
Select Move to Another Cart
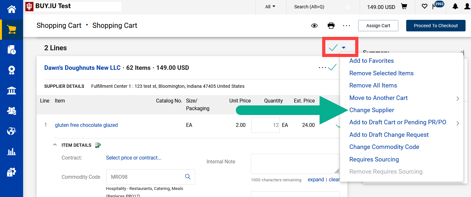(x=379, y=98)
